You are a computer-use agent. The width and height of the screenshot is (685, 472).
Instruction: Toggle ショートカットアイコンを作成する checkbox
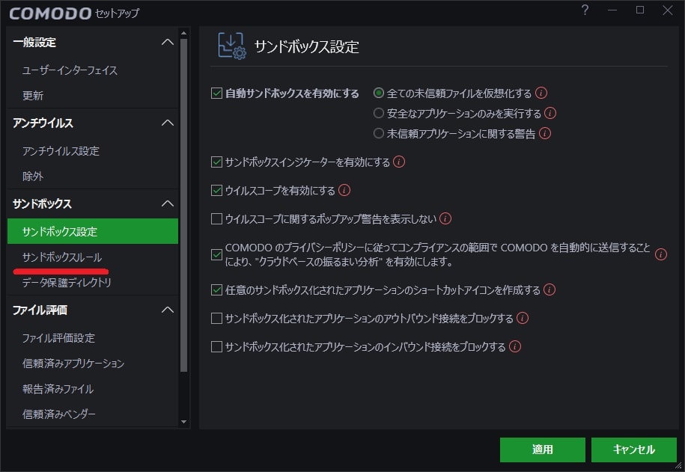[x=216, y=289]
